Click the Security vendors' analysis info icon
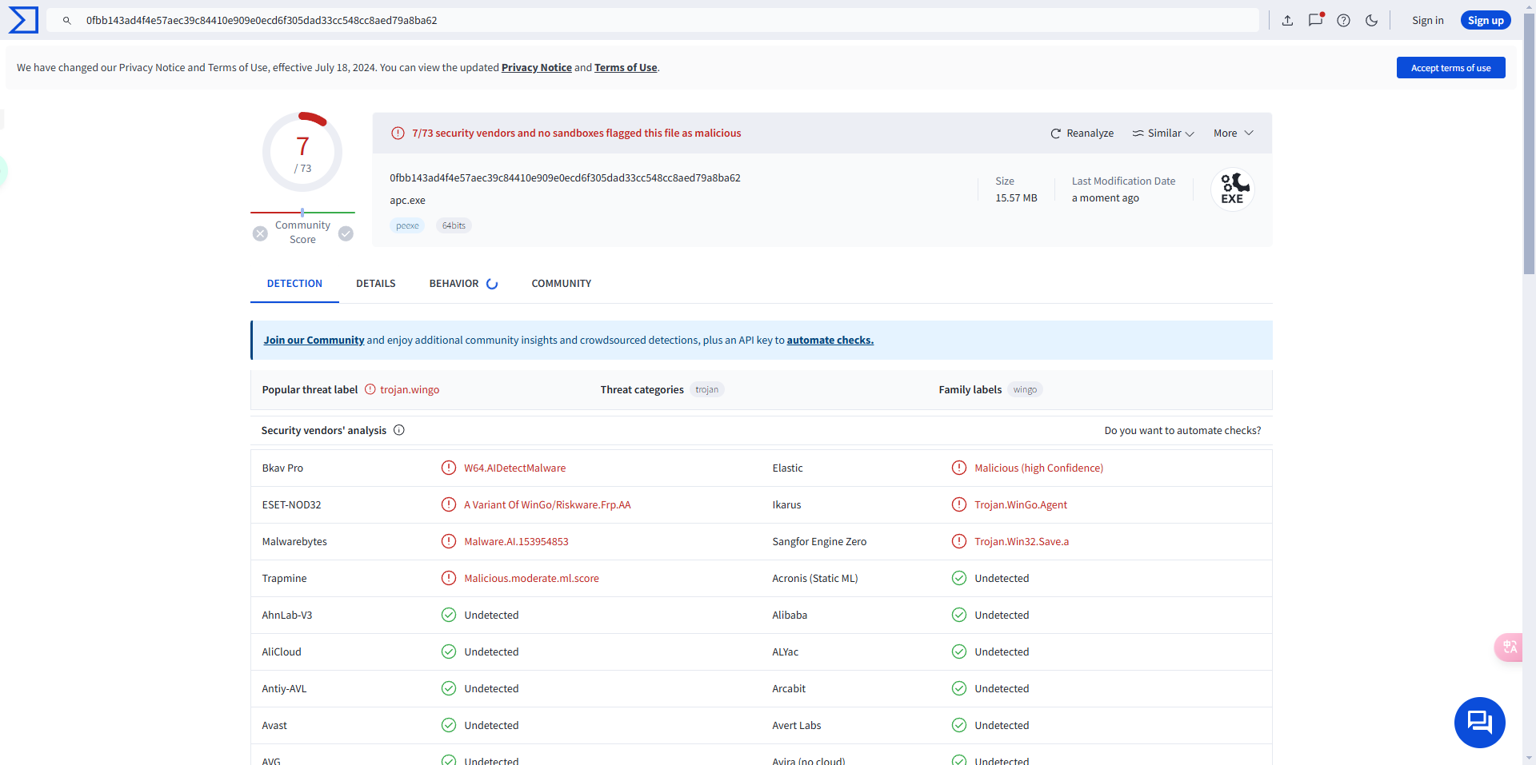The width and height of the screenshot is (1536, 765). (x=399, y=430)
